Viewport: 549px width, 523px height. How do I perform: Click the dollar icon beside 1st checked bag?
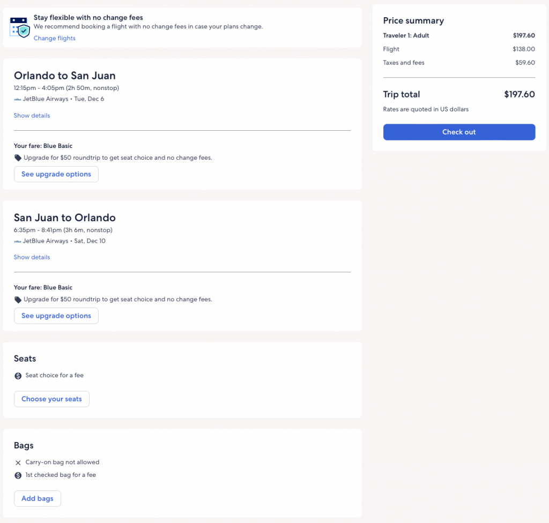(x=18, y=475)
